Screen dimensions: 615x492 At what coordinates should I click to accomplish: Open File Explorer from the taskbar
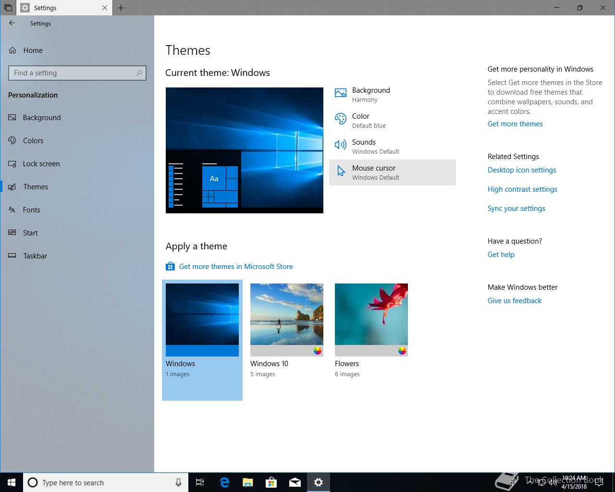tap(248, 482)
